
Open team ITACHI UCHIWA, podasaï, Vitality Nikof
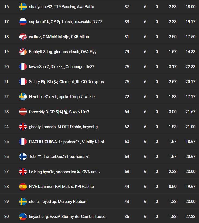66,142
